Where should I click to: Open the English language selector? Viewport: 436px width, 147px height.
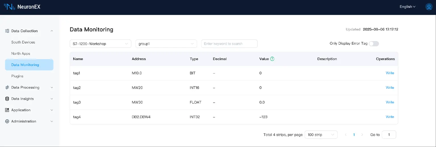point(407,7)
